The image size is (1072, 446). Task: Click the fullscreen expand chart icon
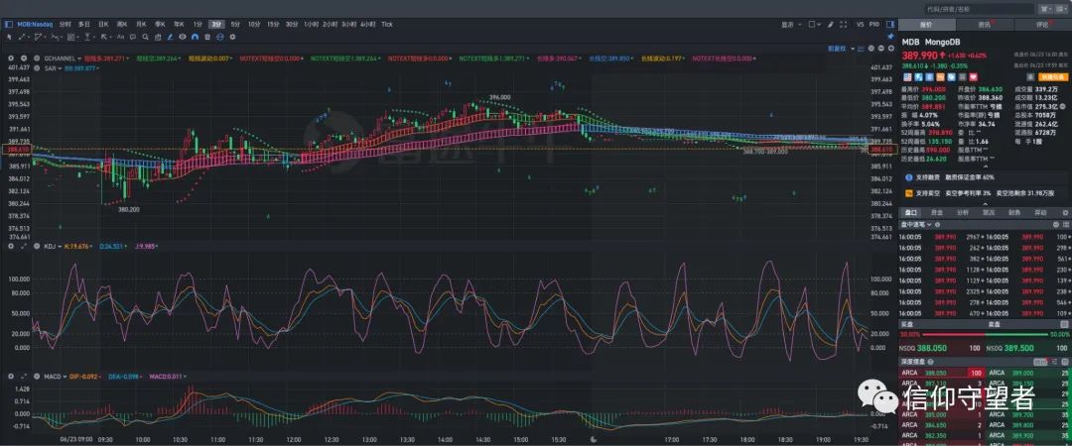click(x=843, y=25)
